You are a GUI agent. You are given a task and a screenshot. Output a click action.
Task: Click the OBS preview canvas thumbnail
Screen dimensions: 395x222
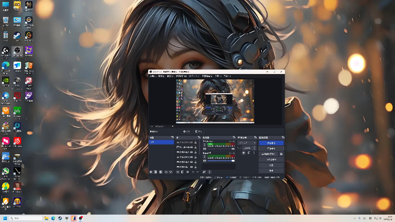[x=215, y=101]
